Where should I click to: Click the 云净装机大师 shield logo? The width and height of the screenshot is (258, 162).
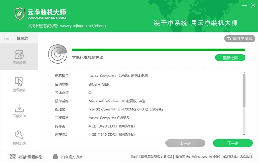(x=19, y=14)
